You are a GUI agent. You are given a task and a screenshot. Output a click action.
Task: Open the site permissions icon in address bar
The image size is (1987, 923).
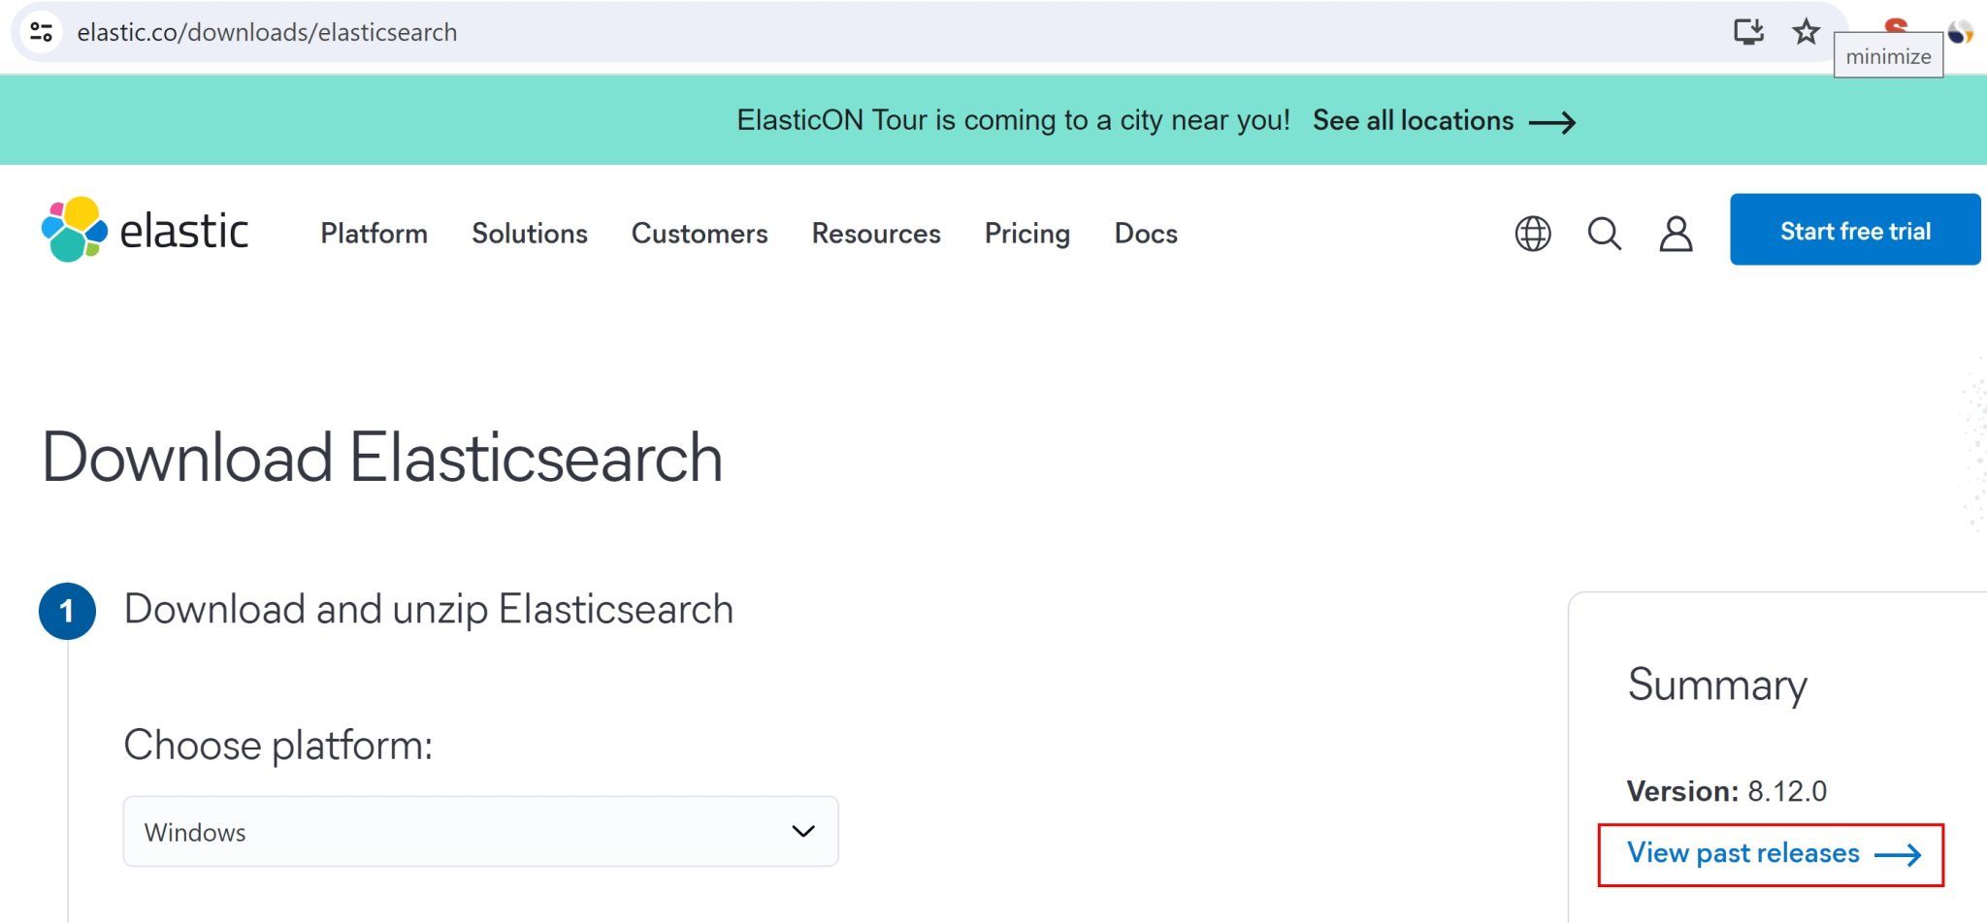pos(41,31)
